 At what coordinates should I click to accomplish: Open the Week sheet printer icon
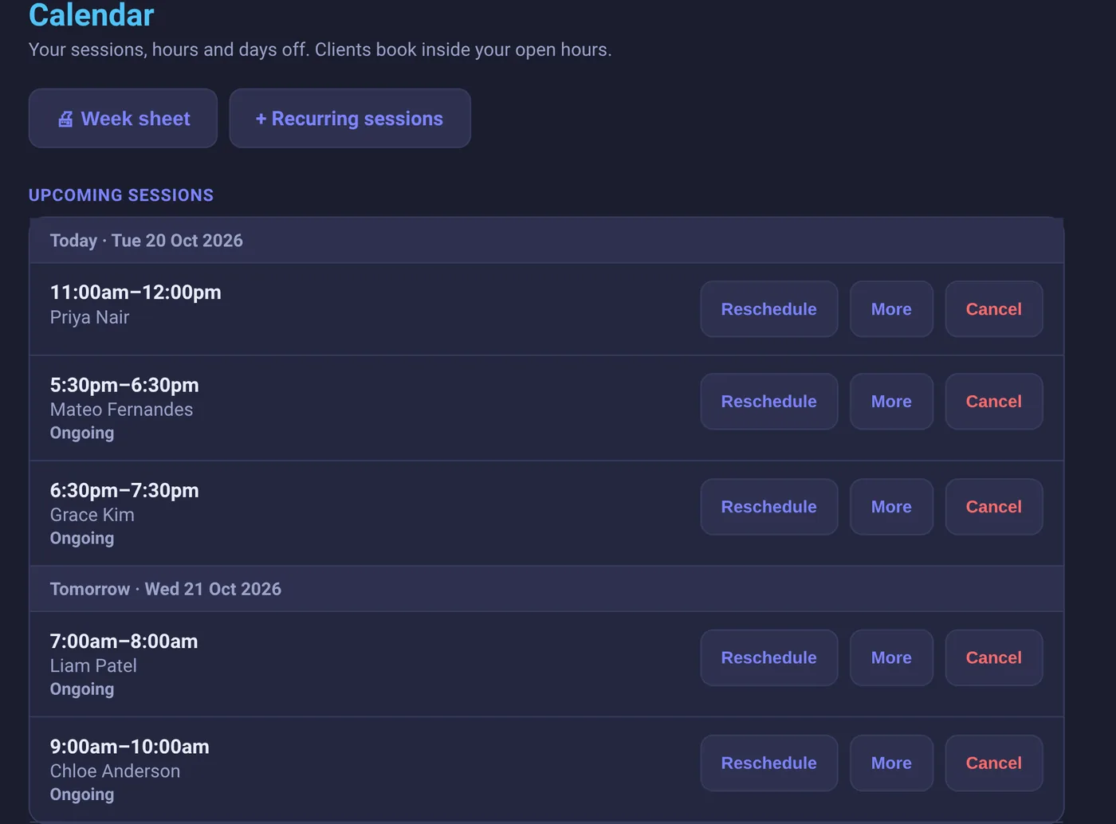click(65, 119)
